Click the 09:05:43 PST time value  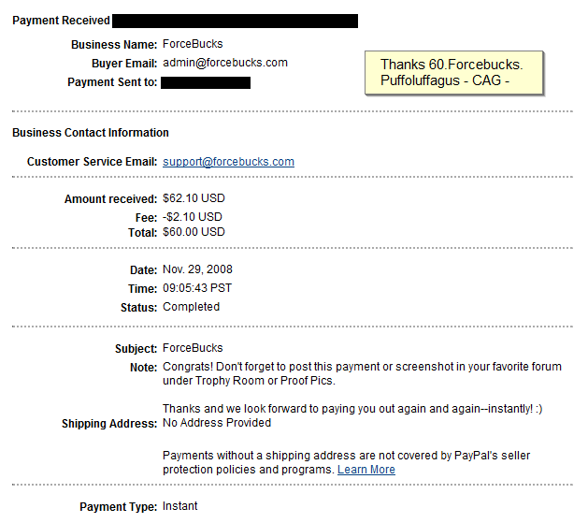[x=197, y=288]
